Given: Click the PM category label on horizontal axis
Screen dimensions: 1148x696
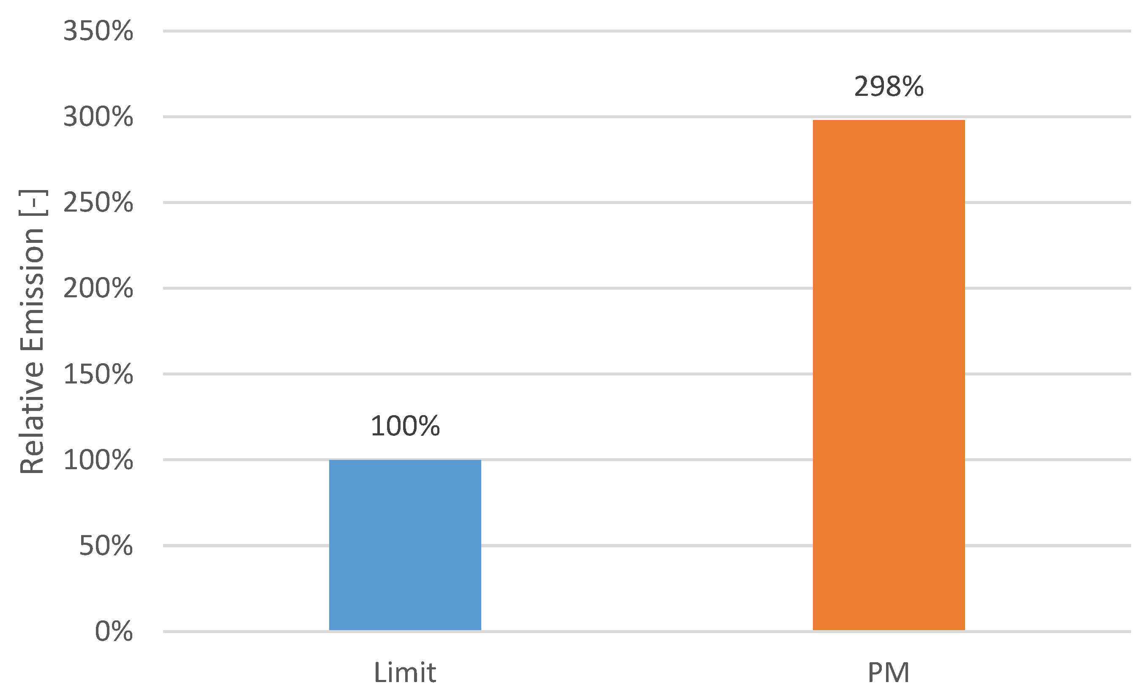Looking at the screenshot, I should tap(889, 673).
